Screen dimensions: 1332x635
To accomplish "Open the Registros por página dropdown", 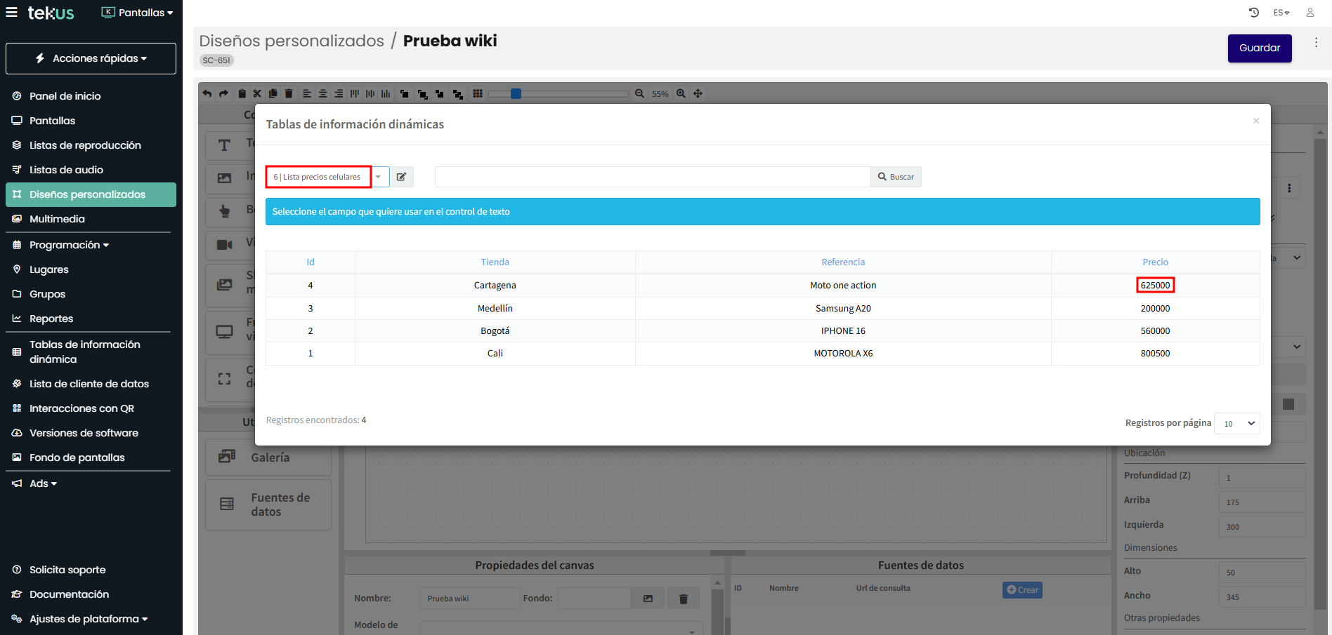I will pos(1237,423).
